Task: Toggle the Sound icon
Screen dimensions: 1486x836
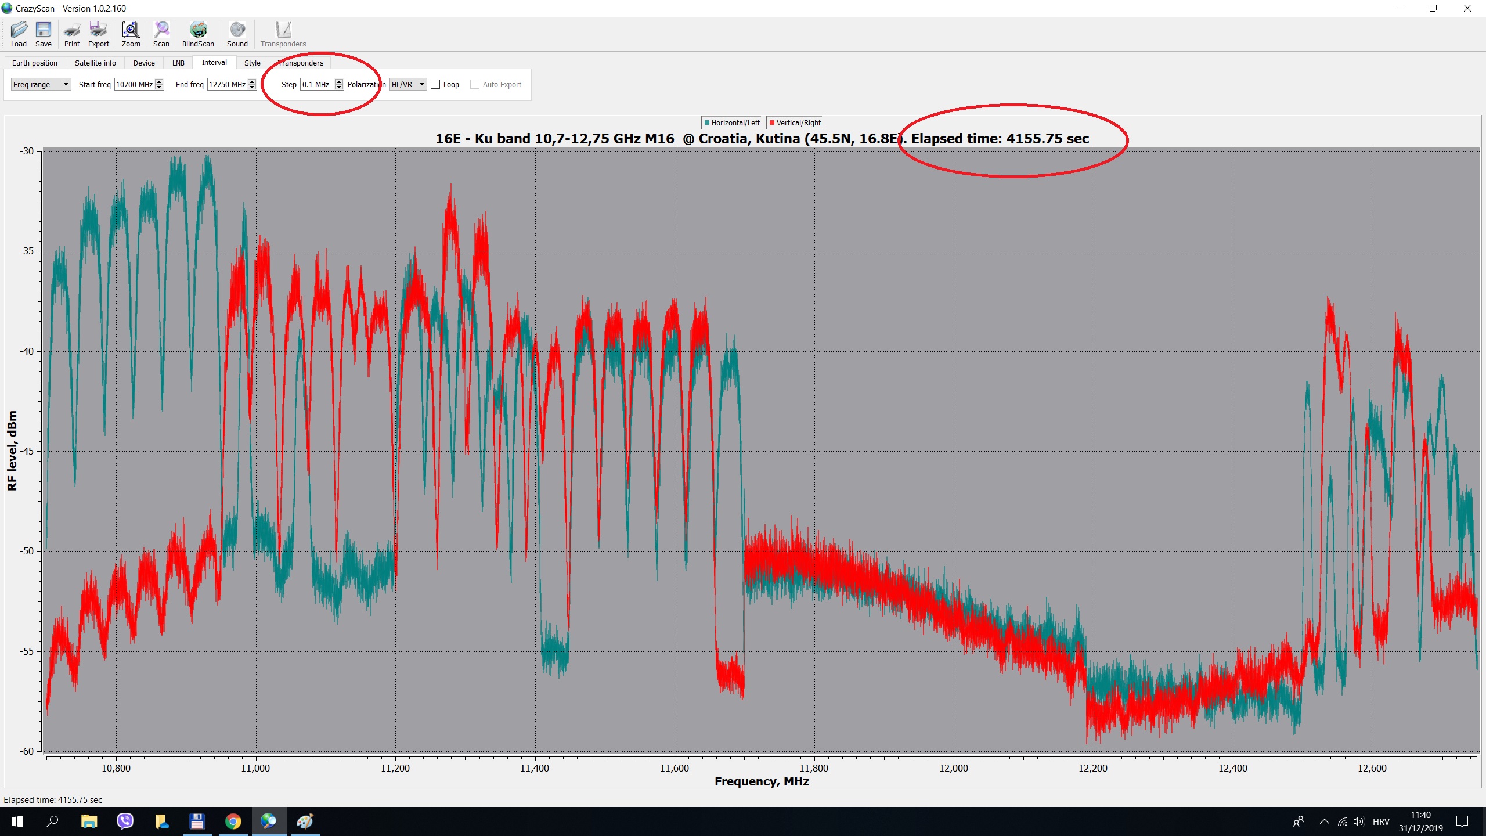Action: 237,34
